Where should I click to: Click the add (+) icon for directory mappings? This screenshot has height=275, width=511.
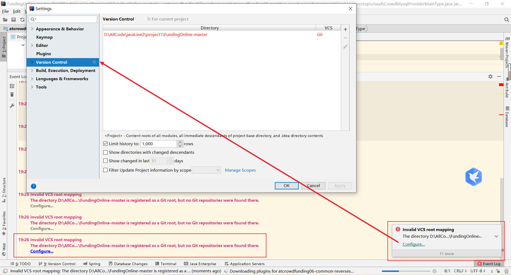tap(345, 29)
